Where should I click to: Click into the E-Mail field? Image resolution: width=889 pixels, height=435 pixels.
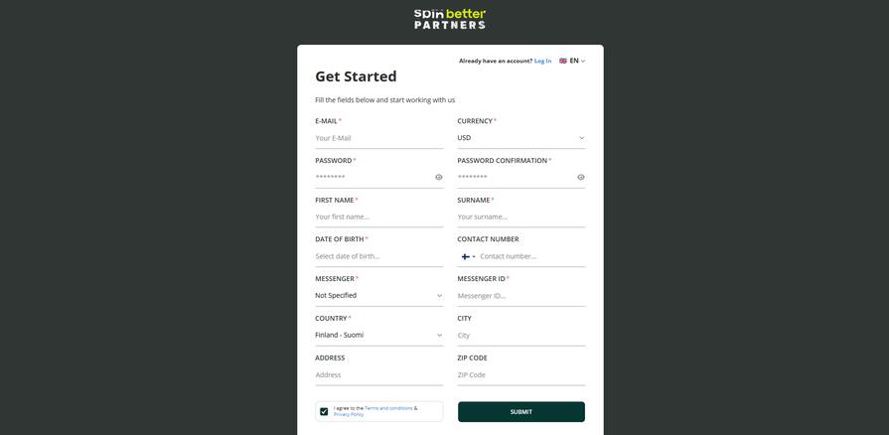click(378, 138)
